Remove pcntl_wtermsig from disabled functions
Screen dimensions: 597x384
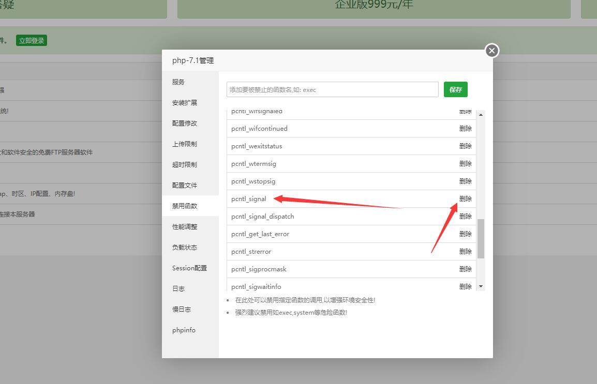point(465,163)
